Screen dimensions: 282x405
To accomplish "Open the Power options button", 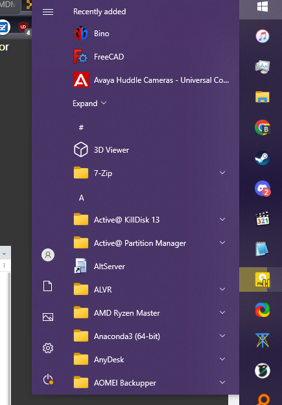I will pos(48,379).
